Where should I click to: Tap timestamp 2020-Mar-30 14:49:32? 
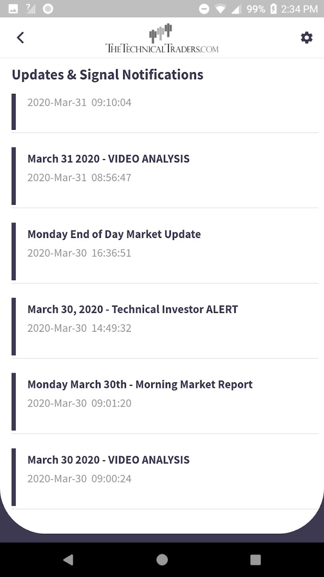pyautogui.click(x=79, y=328)
